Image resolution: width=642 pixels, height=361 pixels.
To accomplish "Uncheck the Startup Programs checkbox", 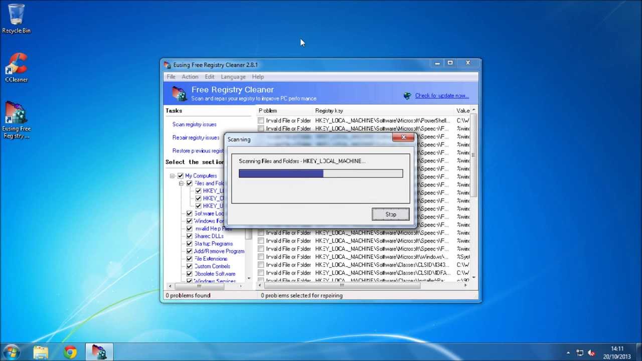I will 189,244.
